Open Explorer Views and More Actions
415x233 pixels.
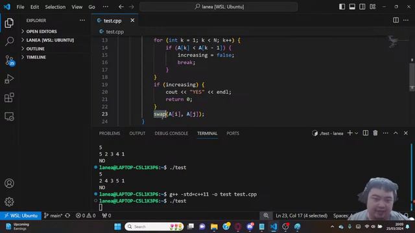point(82,20)
